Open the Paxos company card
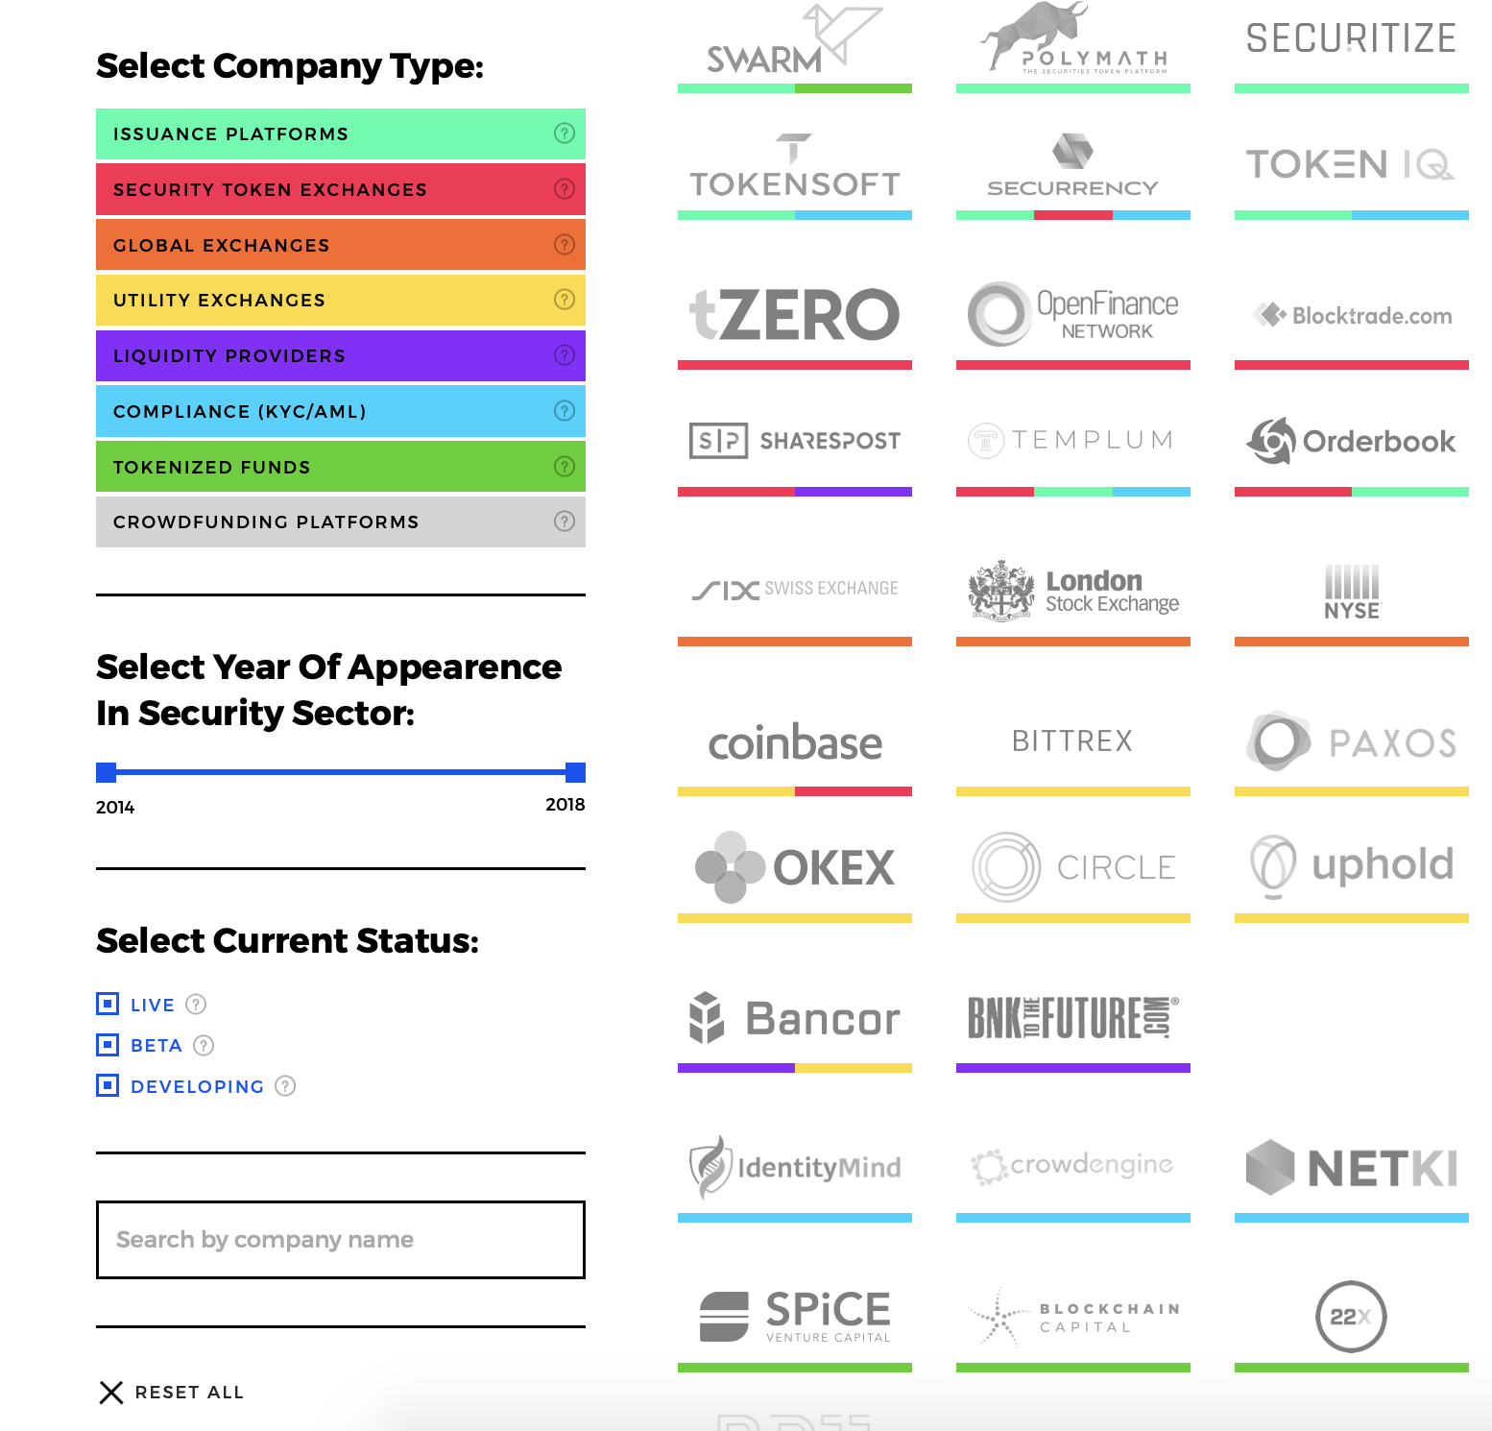 tap(1351, 740)
